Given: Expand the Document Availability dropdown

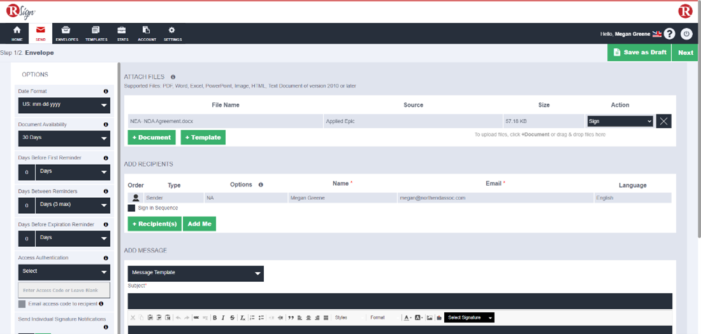Looking at the screenshot, I should click(64, 138).
